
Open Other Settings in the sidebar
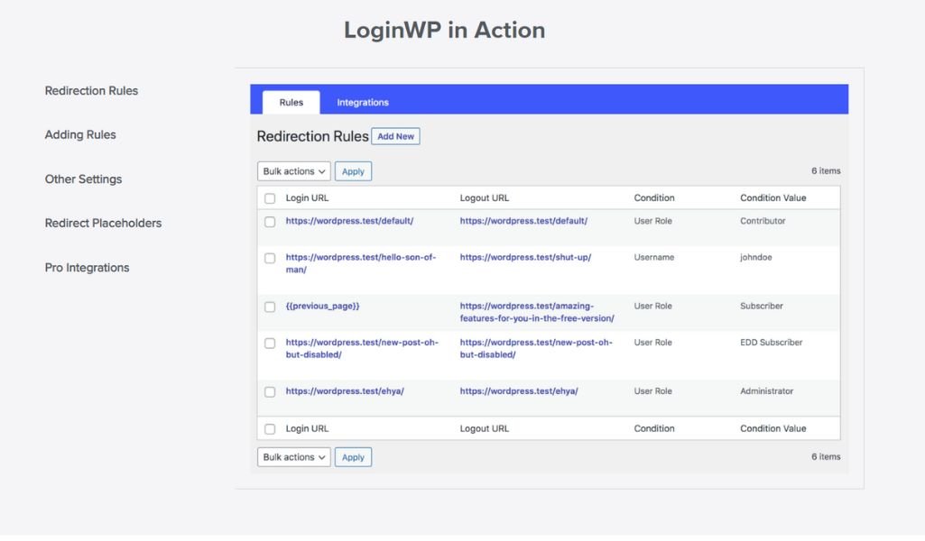point(83,179)
